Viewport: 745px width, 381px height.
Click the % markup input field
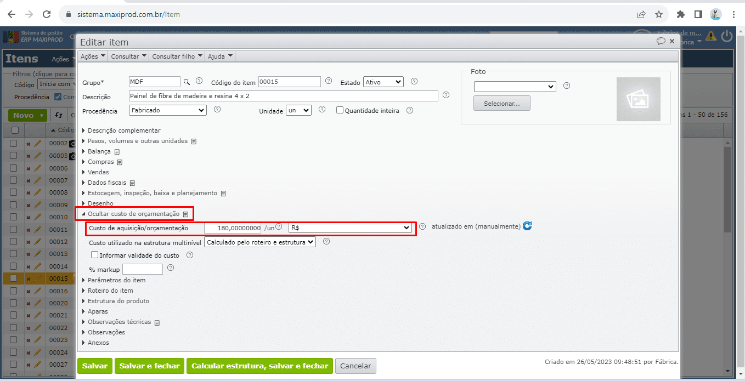(143, 269)
